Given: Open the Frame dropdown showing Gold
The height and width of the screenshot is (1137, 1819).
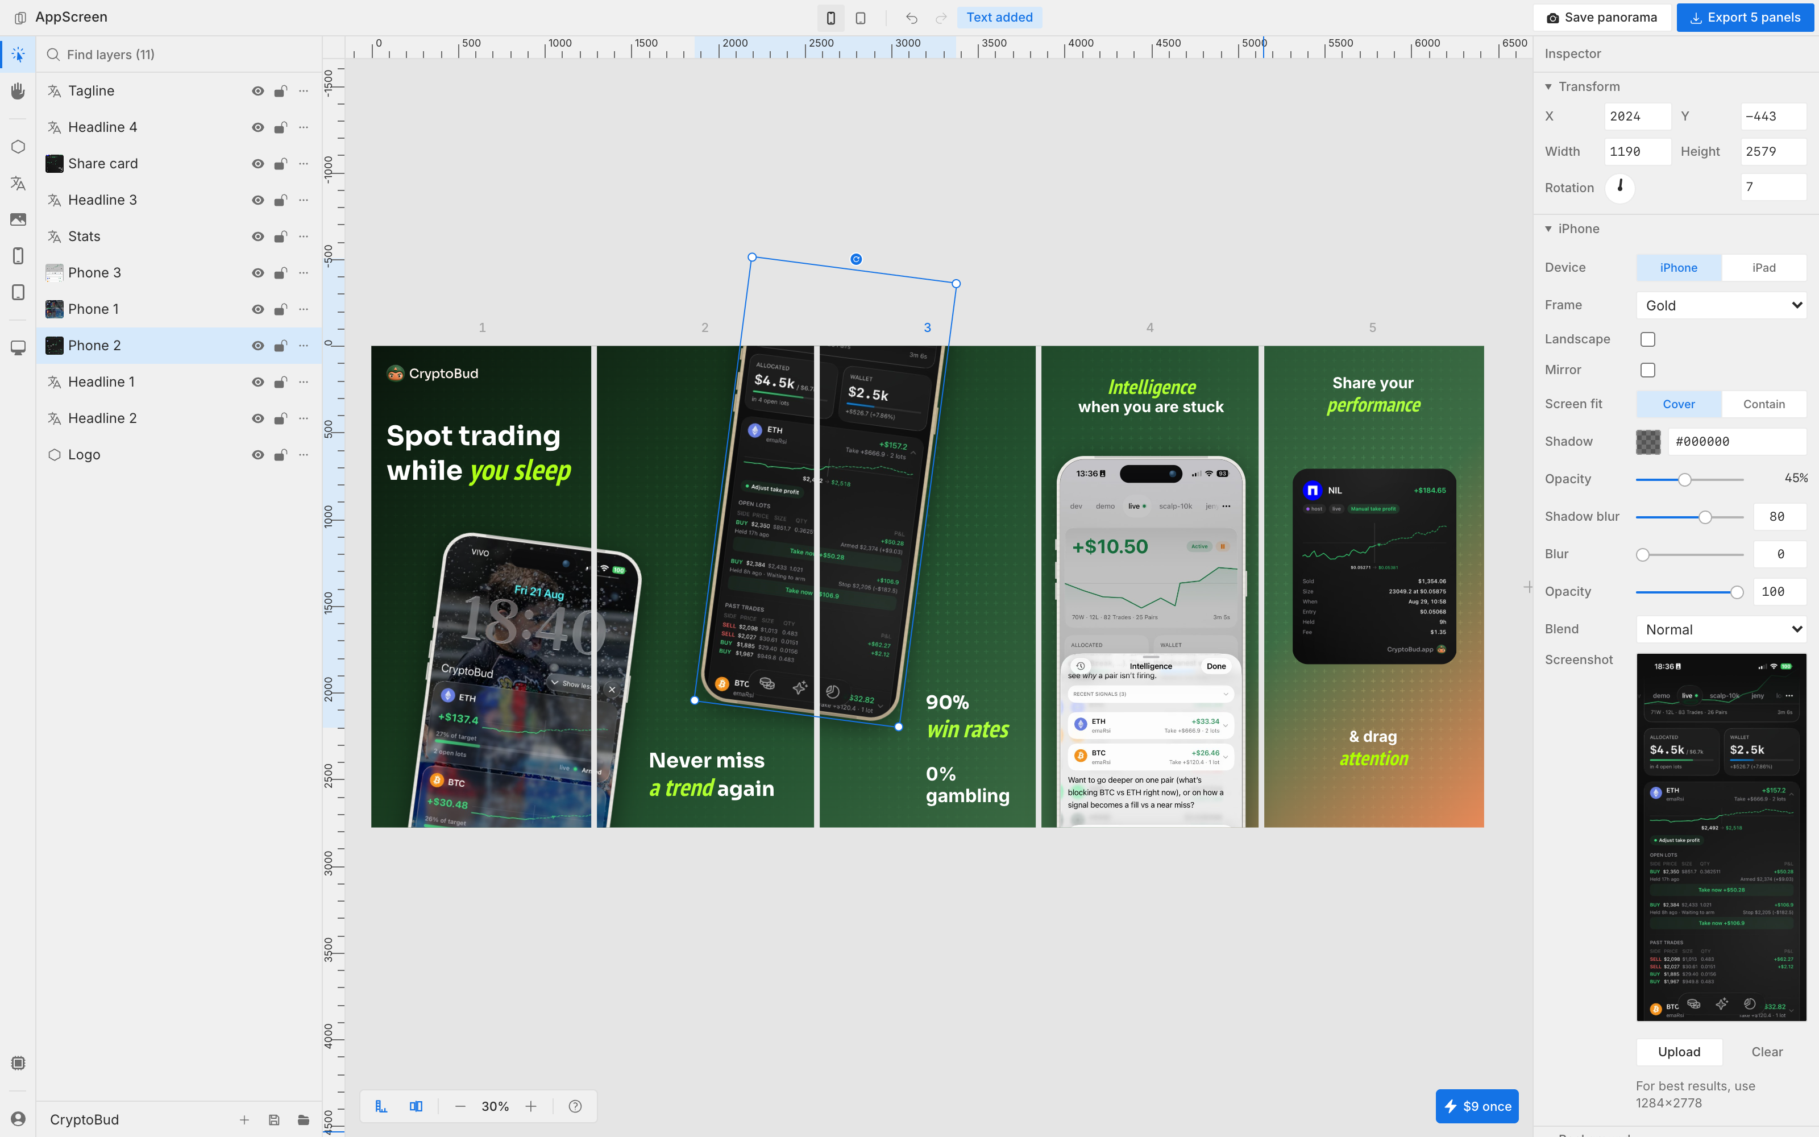Looking at the screenshot, I should pos(1721,305).
